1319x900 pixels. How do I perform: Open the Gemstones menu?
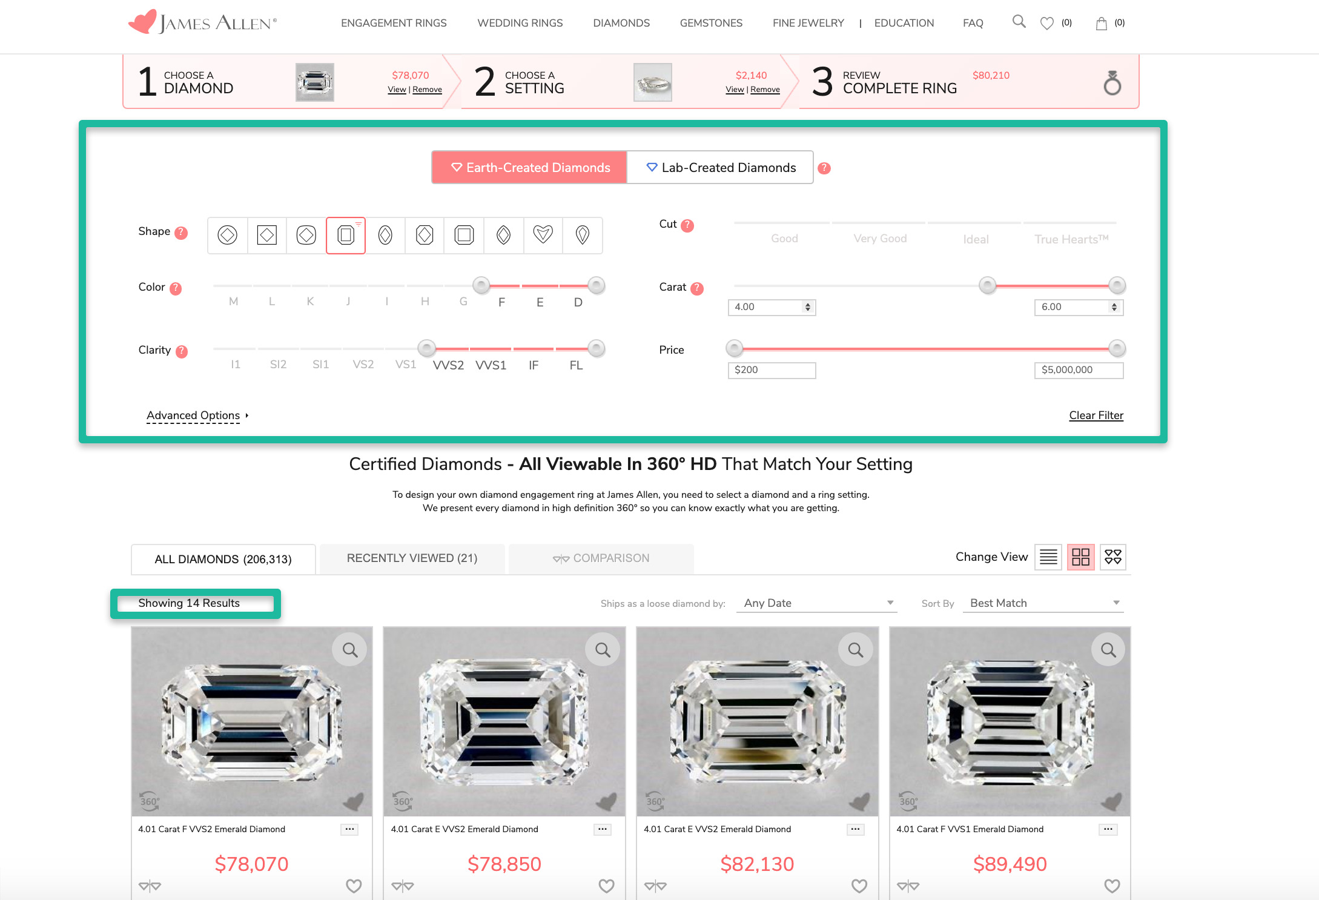711,23
